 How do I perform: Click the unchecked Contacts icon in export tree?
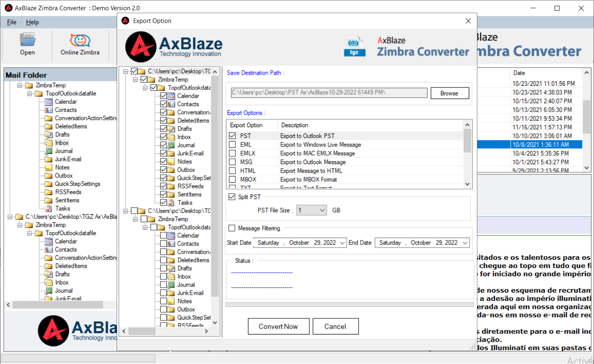pyautogui.click(x=171, y=244)
